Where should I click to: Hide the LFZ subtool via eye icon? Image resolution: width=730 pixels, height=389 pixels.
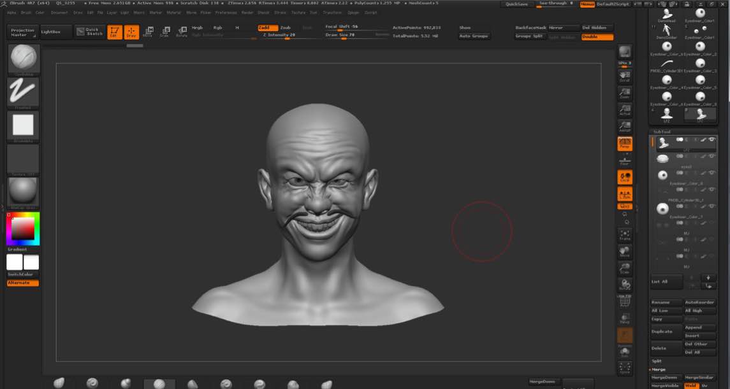coord(712,139)
